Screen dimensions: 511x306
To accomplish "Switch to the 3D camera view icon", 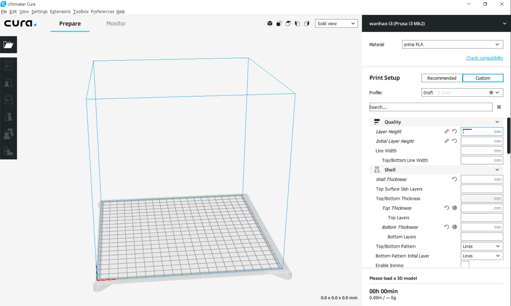I will pyautogui.click(x=270, y=24).
